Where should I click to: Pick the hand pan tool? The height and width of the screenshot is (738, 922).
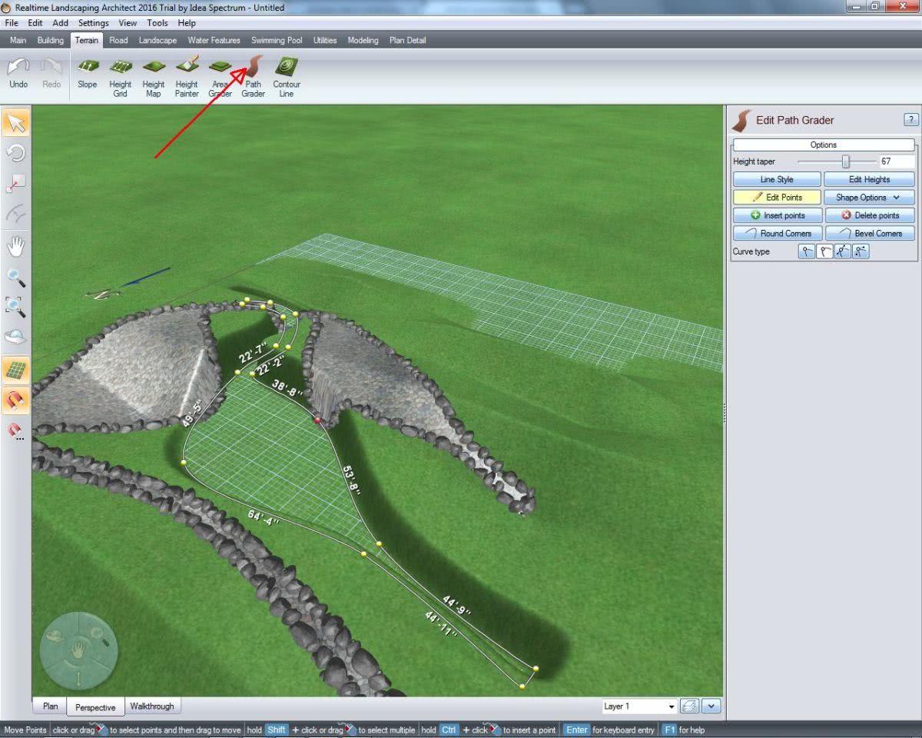16,247
